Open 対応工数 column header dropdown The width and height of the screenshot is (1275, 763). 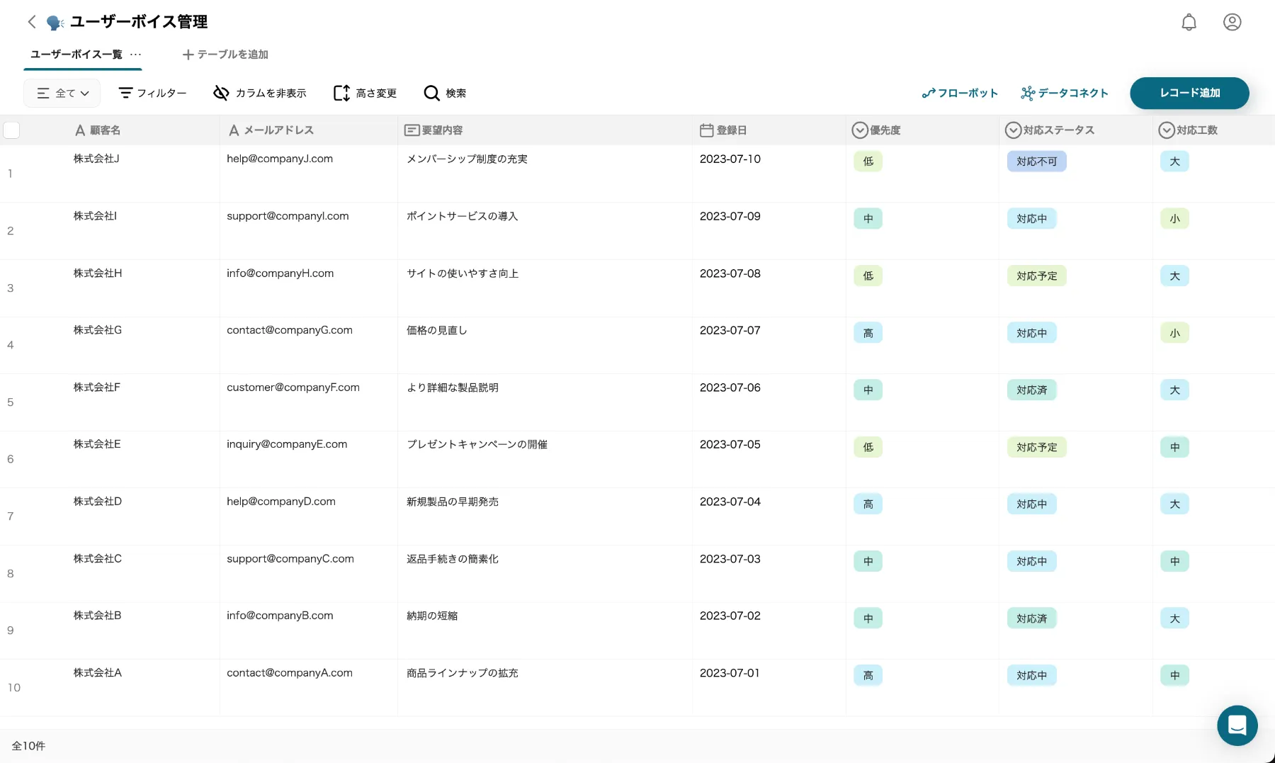click(1166, 130)
